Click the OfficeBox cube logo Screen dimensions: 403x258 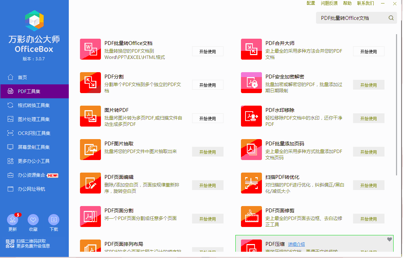click(34, 21)
